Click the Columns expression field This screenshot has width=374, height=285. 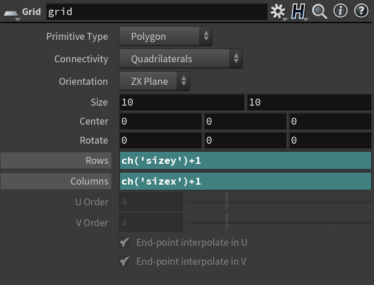[245, 181]
